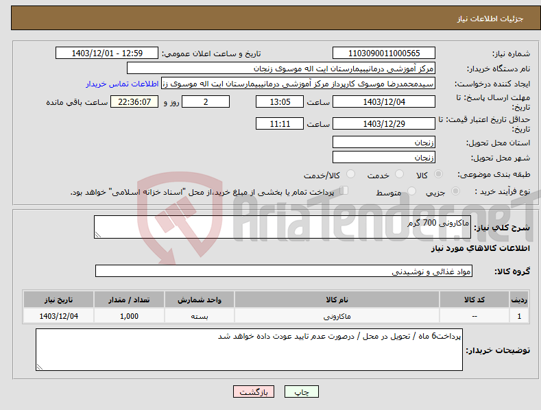Click the بسته unit cell
The width and height of the screenshot is (541, 410).
point(200,316)
